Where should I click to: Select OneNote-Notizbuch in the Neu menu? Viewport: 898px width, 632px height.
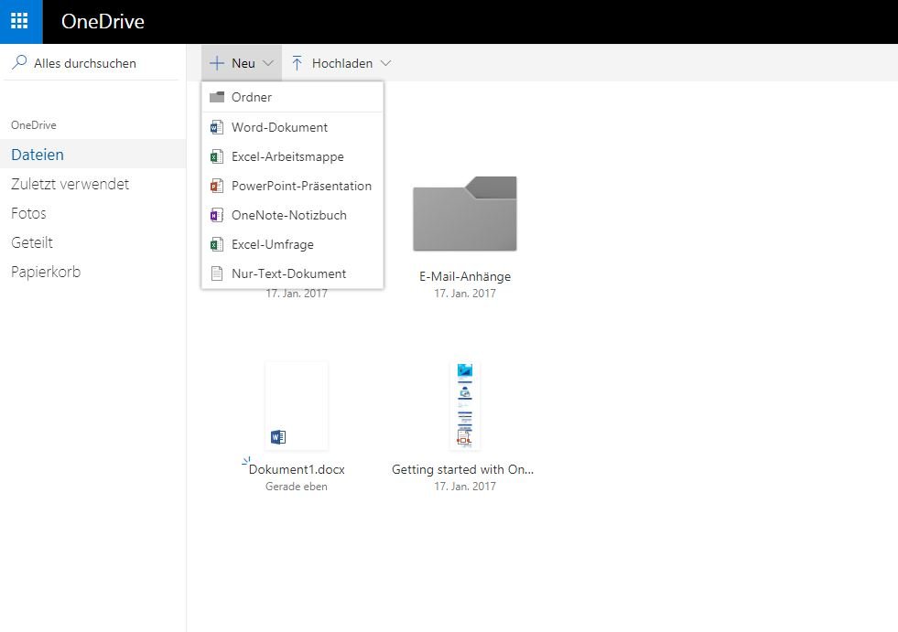coord(293,215)
